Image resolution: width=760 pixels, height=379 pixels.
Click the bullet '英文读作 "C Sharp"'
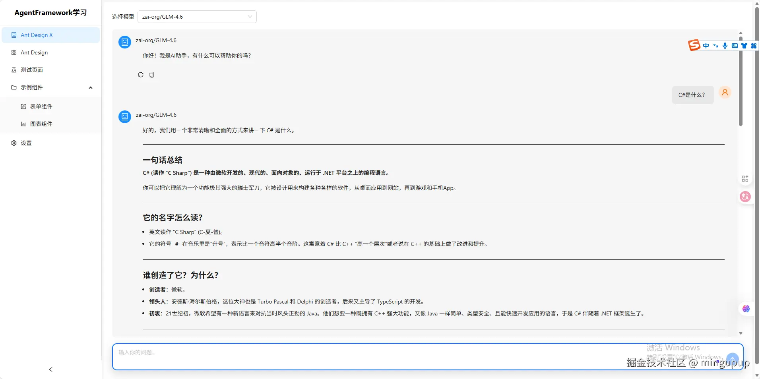187,232
